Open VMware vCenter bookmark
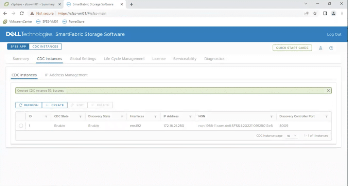This screenshot has width=348, height=186. pyautogui.click(x=18, y=21)
